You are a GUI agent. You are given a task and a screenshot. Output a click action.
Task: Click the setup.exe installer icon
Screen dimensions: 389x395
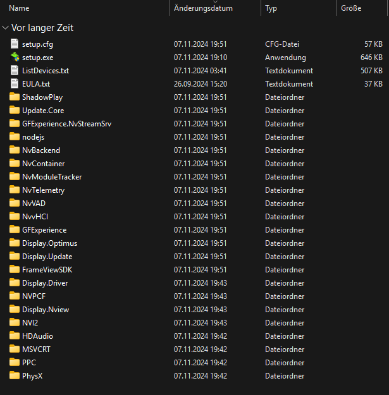(x=15, y=57)
